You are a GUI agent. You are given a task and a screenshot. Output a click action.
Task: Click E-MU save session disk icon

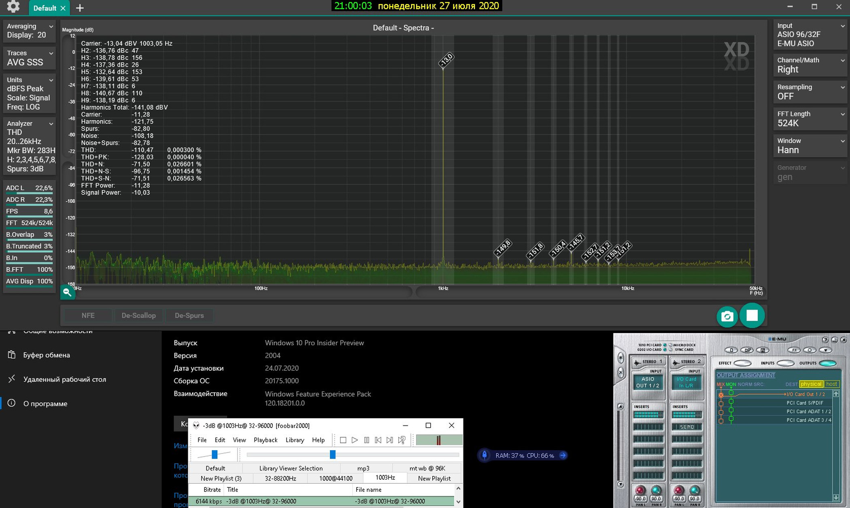763,350
